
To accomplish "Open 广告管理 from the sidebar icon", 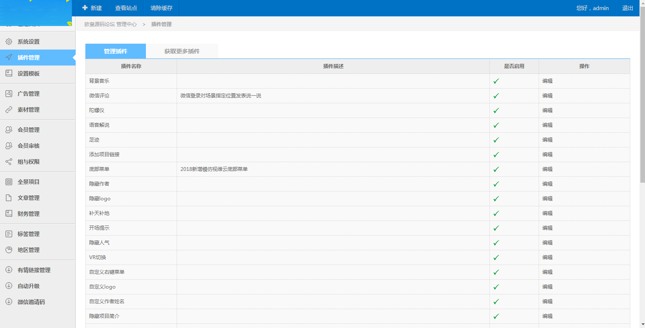I will tap(8, 93).
